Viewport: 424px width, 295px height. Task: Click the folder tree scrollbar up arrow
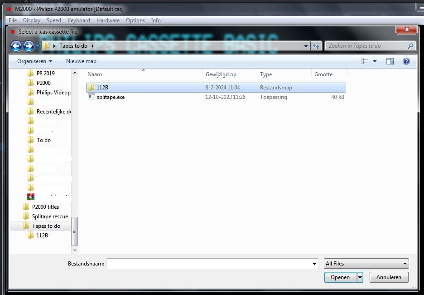(x=75, y=73)
